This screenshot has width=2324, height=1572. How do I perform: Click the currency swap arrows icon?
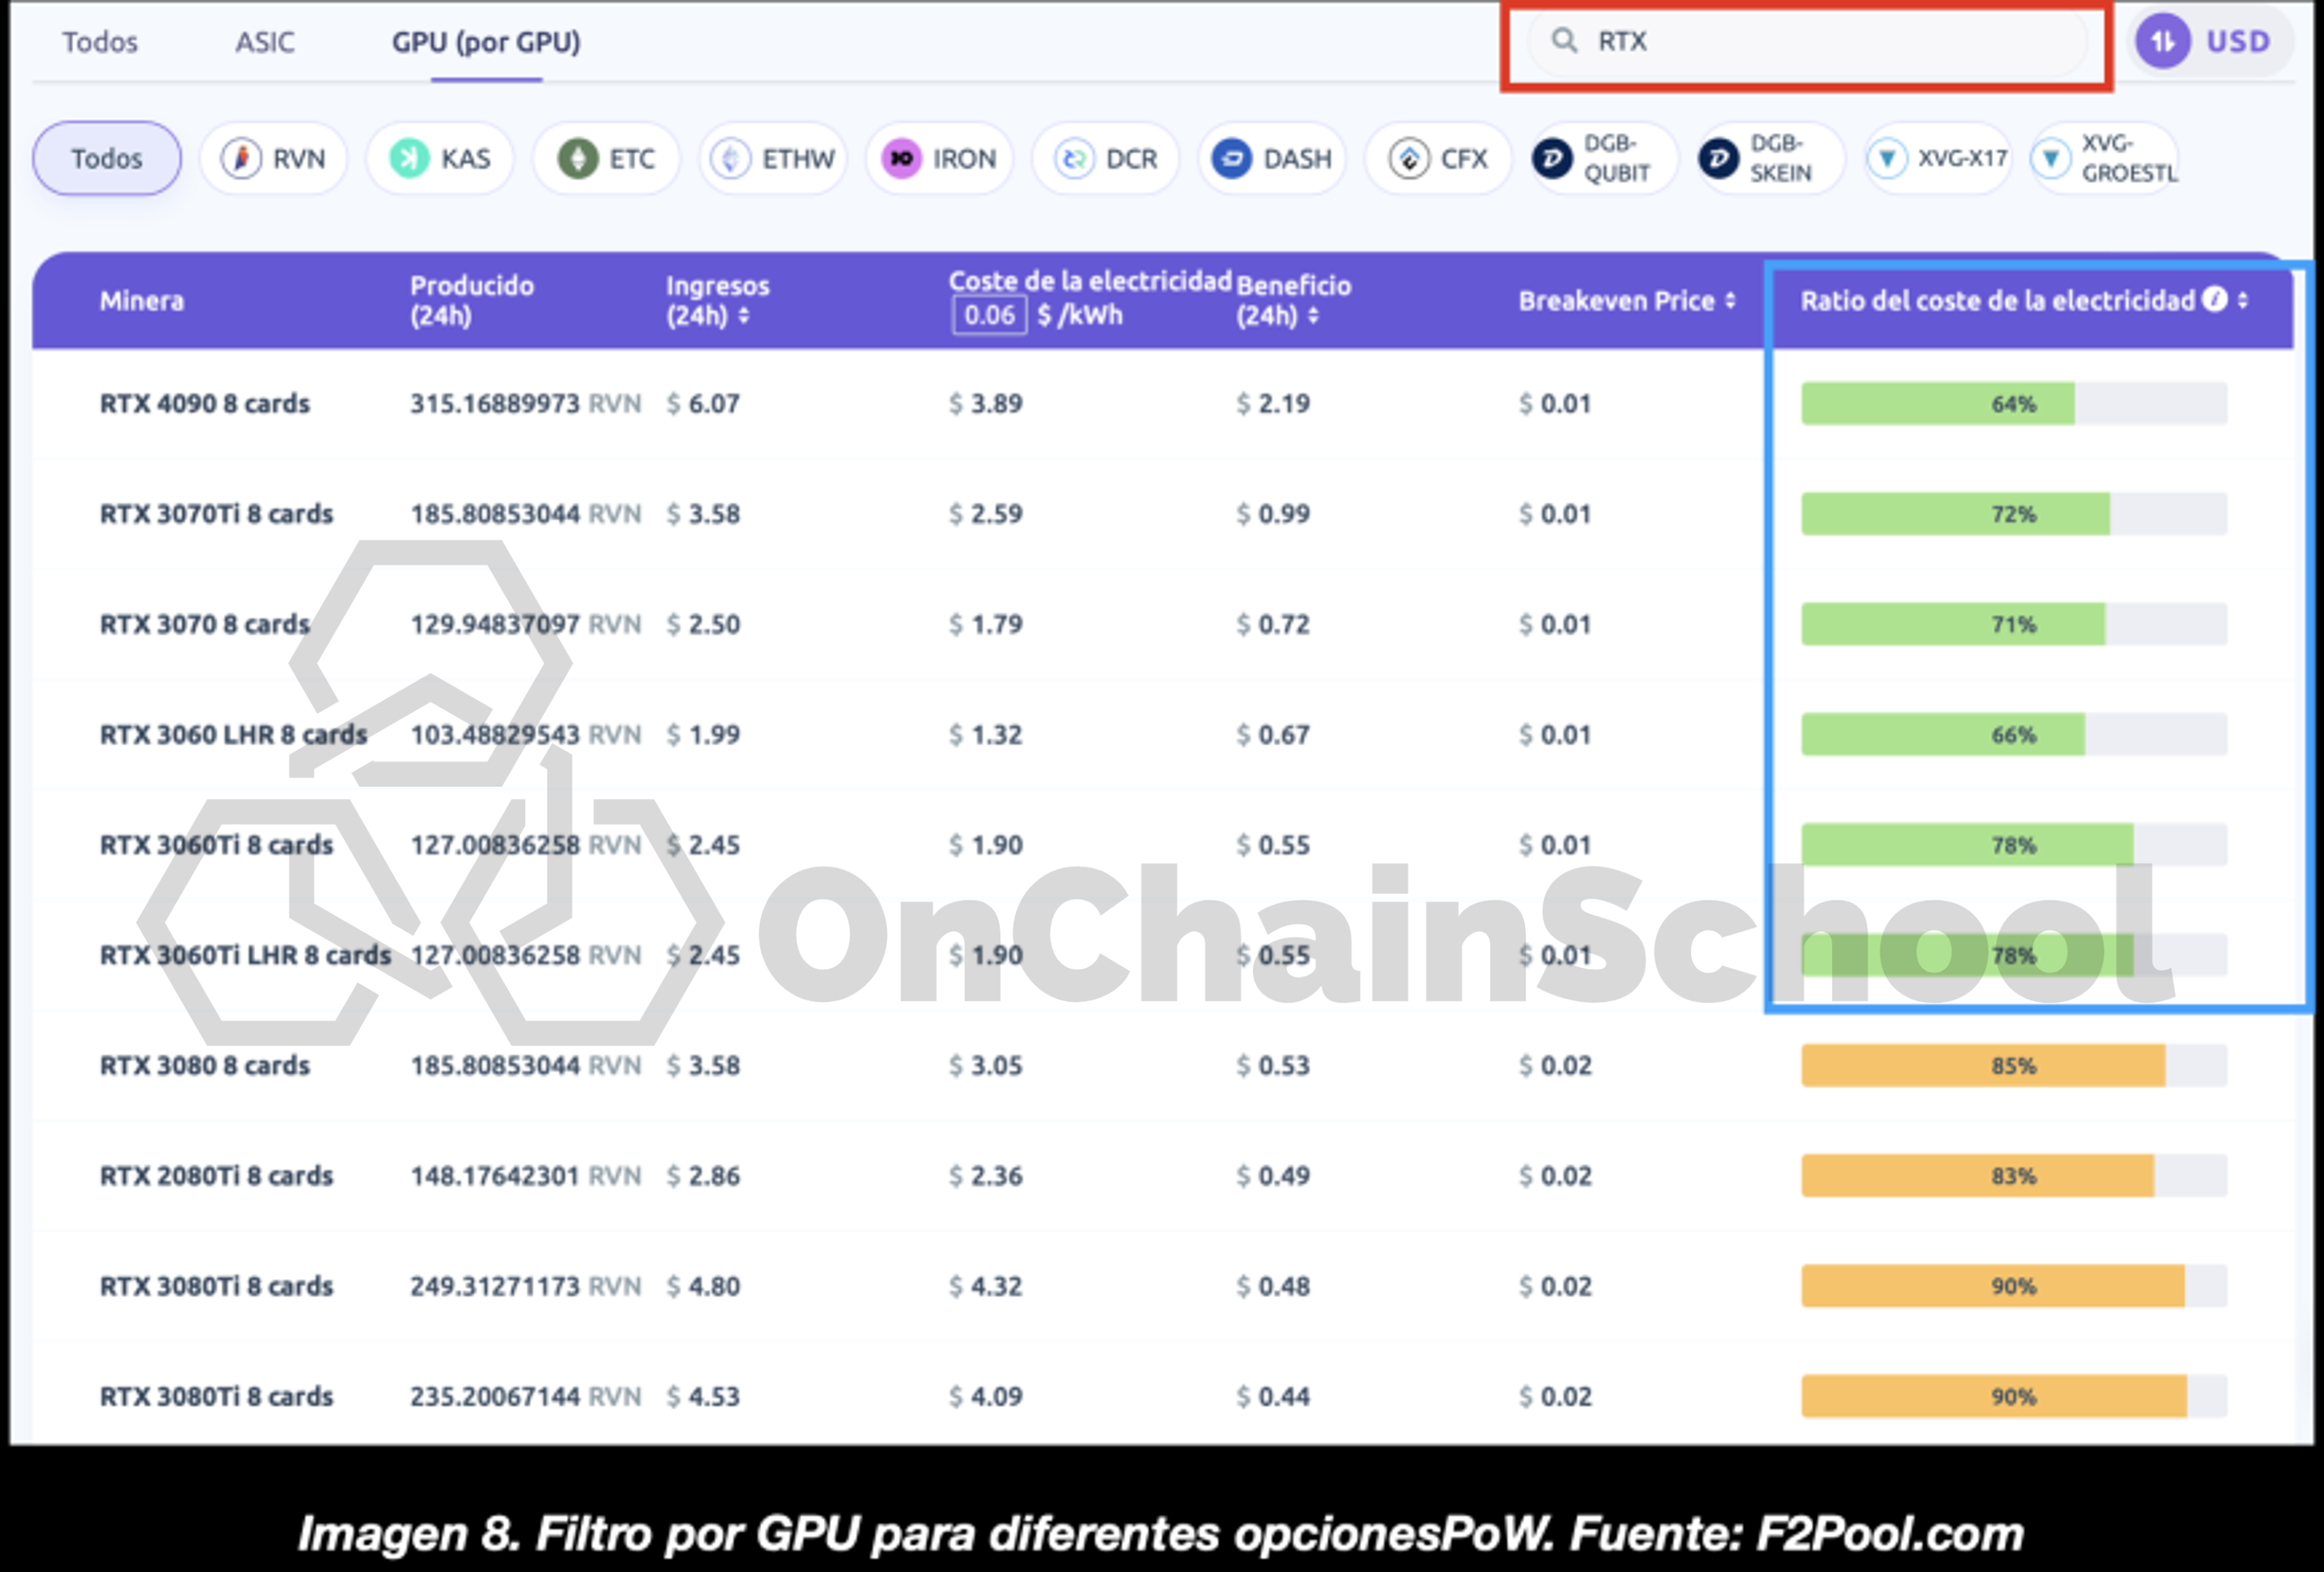point(2163,41)
